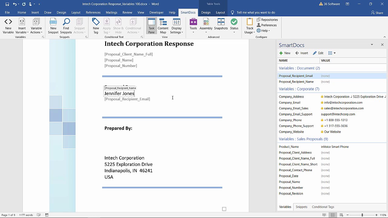Switch to Conditional Tags tab
The height and width of the screenshot is (218, 388).
[x=323, y=207]
